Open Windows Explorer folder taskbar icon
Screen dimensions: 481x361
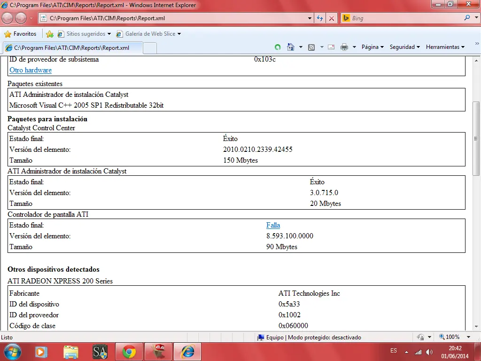[71, 352]
